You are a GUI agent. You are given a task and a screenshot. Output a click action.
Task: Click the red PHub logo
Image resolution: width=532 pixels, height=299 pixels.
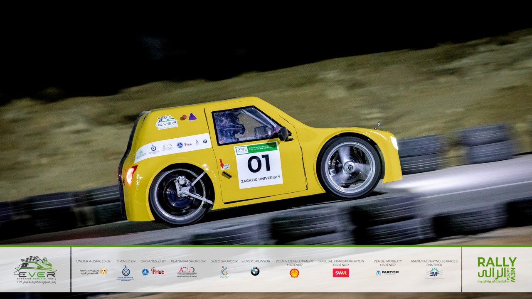click(158, 271)
